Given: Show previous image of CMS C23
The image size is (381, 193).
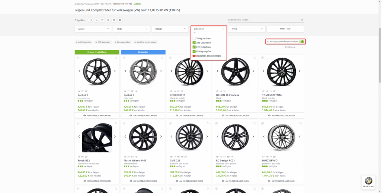Looking at the screenshot, I should (x=171, y=136).
